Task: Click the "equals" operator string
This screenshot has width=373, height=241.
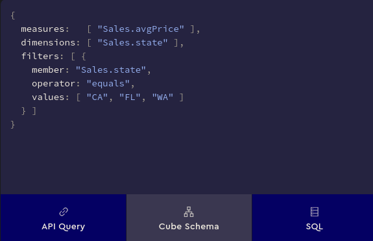Action: tap(108, 84)
